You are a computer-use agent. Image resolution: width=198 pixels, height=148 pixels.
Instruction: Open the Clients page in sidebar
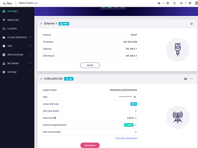[12, 29]
